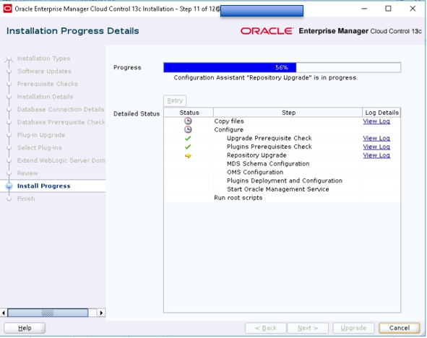Click the Step column header

tap(288, 113)
